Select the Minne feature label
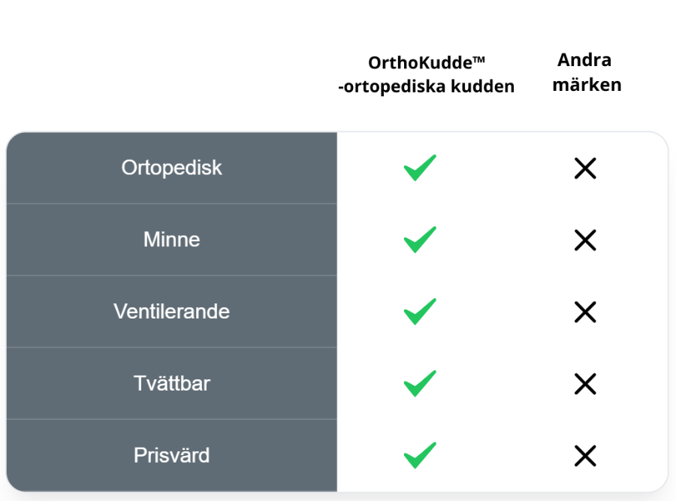Image resolution: width=676 pixels, height=501 pixels. (171, 240)
